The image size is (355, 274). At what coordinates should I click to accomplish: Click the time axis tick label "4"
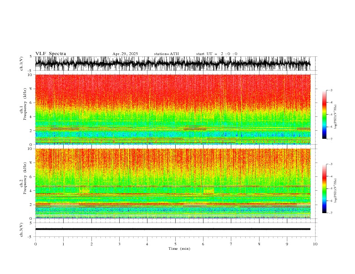(147, 244)
